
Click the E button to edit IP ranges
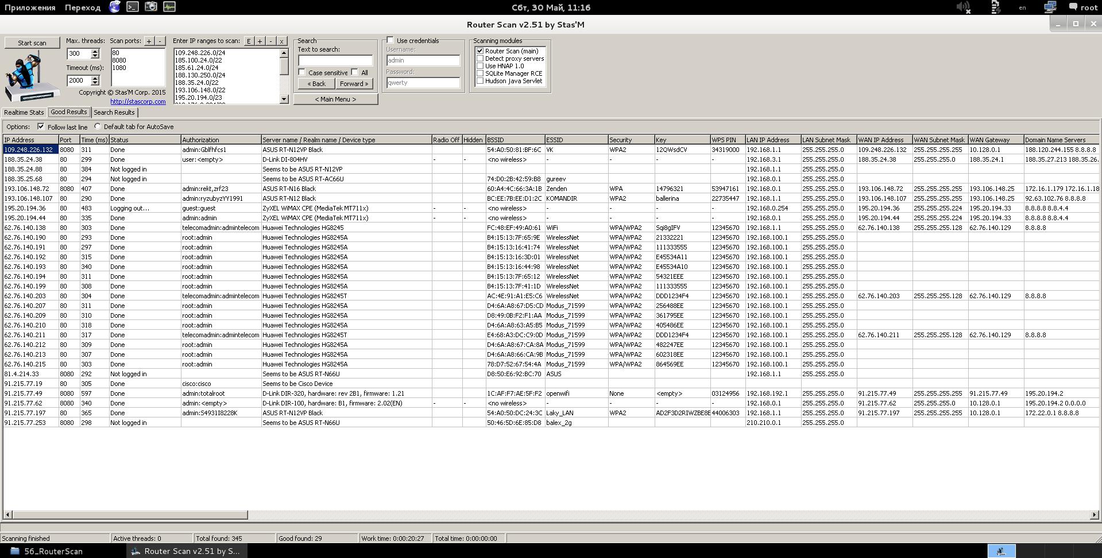249,41
